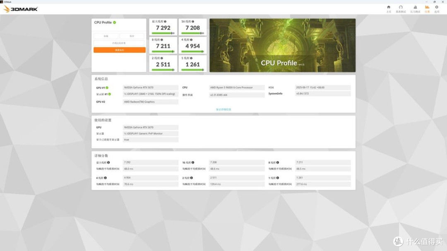Click info icon on Max threads score card
Screen dimensions: 447x251
coord(165,21)
